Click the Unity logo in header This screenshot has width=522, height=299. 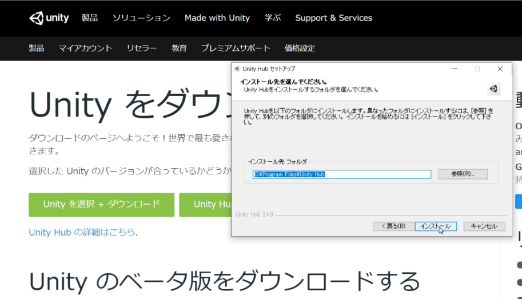(x=49, y=18)
